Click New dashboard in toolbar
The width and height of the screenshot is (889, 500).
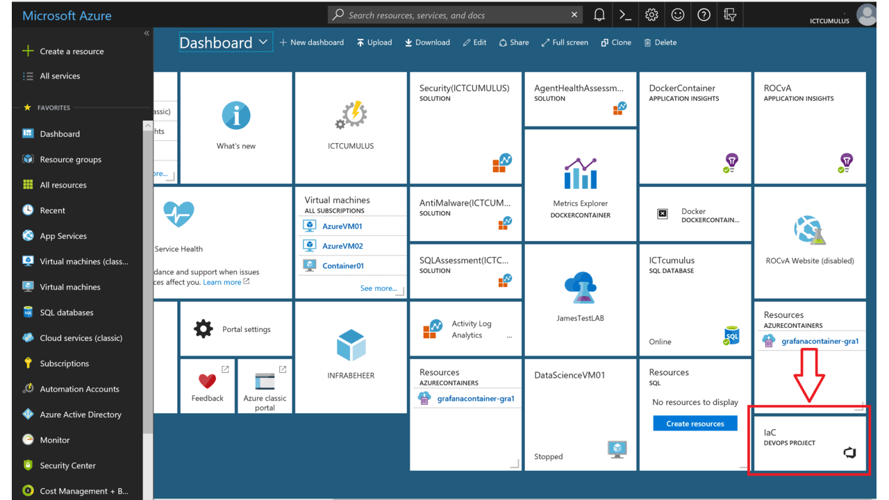point(312,42)
